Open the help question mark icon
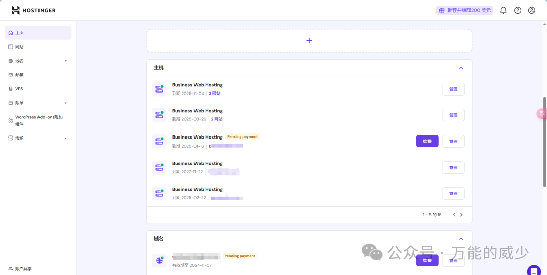This screenshot has width=547, height=275. pyautogui.click(x=518, y=10)
